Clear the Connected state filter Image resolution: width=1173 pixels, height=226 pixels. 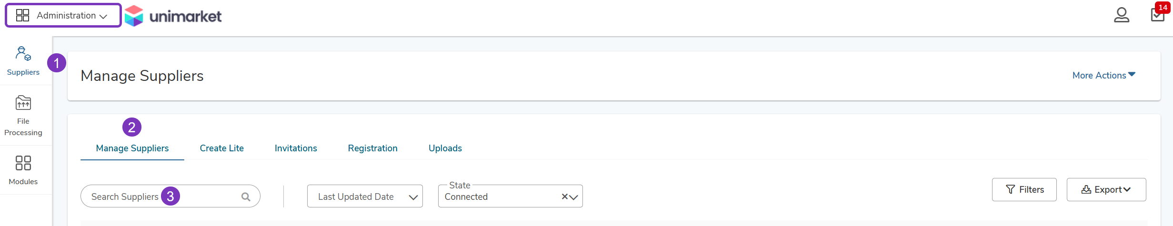564,197
